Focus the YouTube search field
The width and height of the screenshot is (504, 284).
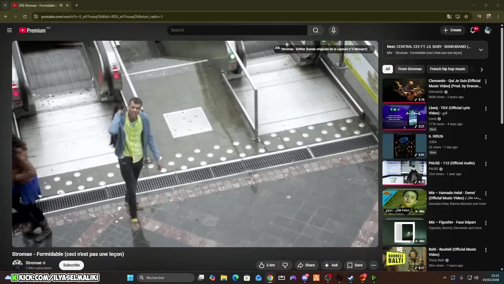(x=237, y=30)
